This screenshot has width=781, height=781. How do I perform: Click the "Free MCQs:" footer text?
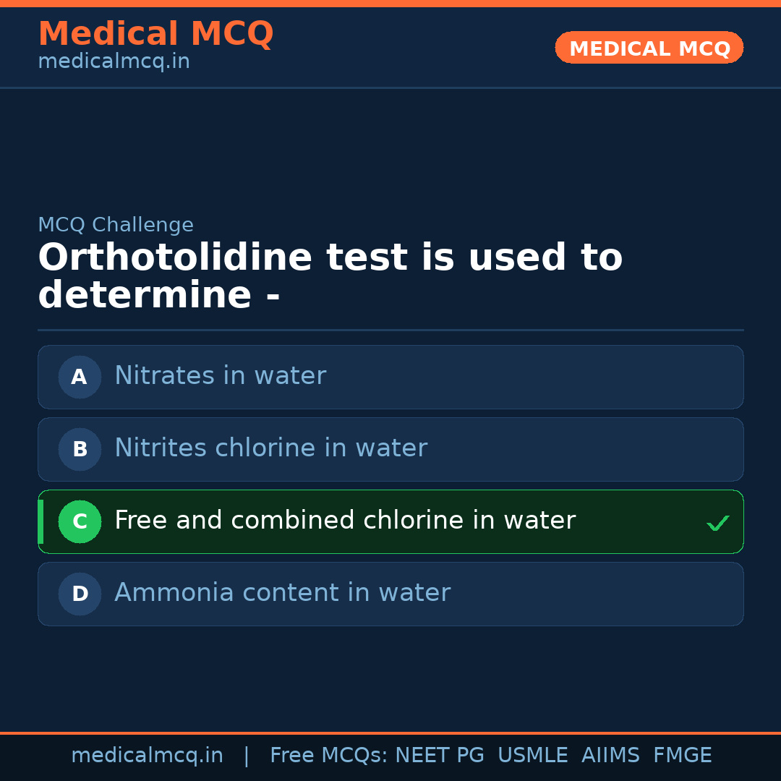[328, 756]
